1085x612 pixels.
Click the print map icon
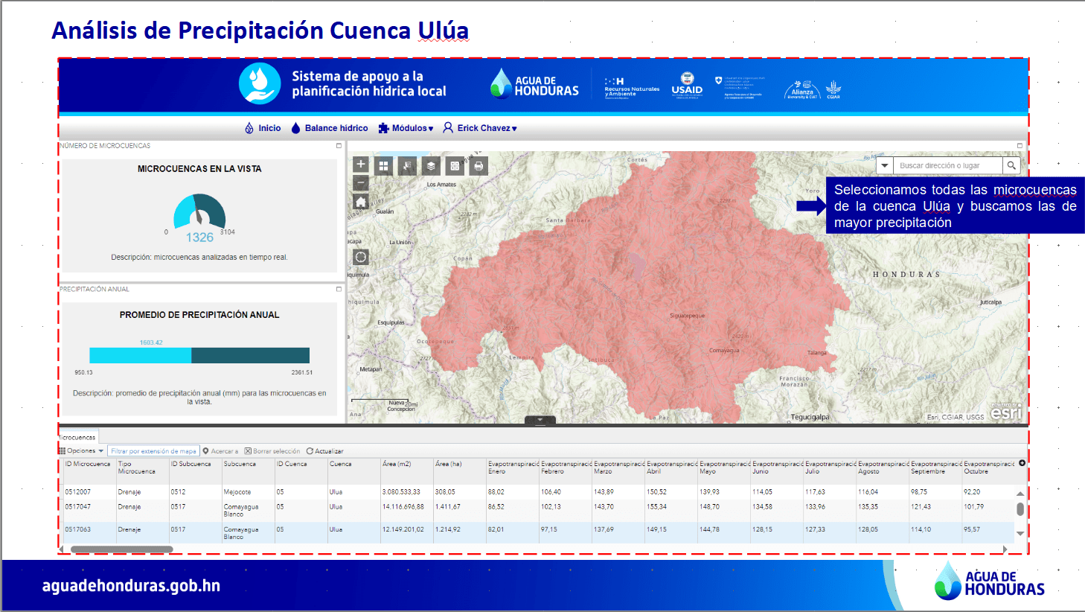click(x=479, y=166)
